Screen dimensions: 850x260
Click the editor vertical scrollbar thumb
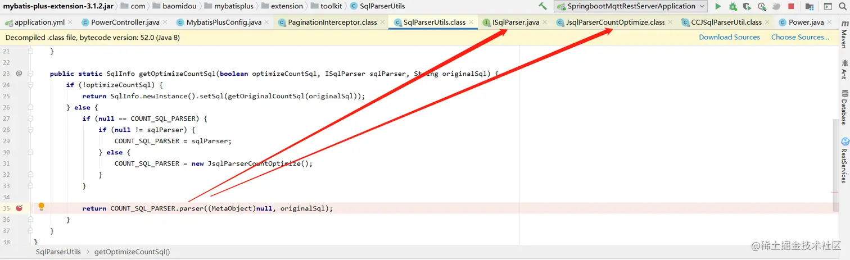835,166
